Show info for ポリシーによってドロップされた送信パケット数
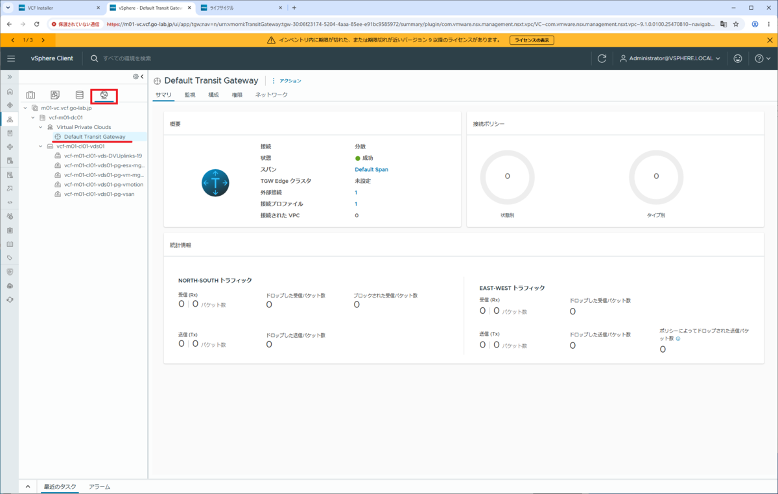 678,338
